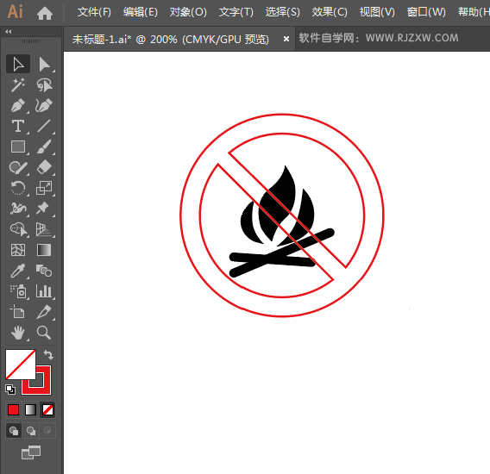The width and height of the screenshot is (490, 474).
Task: Select the Slice tool
Action: (44, 312)
